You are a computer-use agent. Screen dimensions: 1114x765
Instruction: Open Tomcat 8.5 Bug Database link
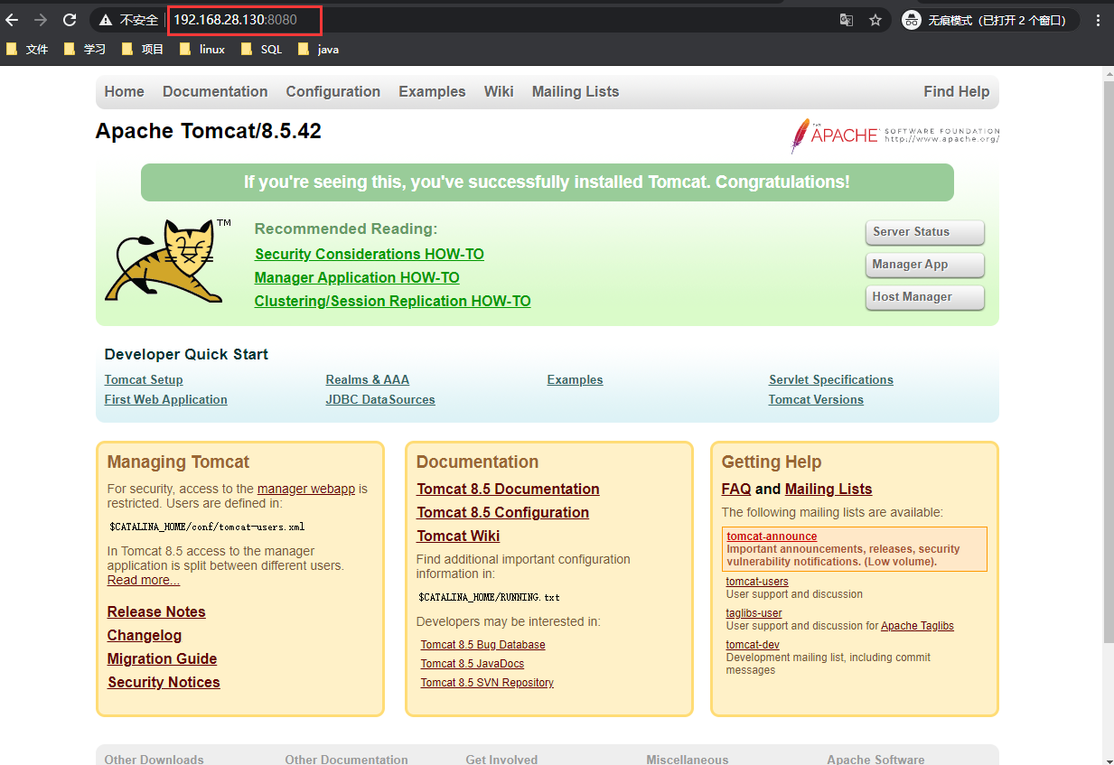482,645
